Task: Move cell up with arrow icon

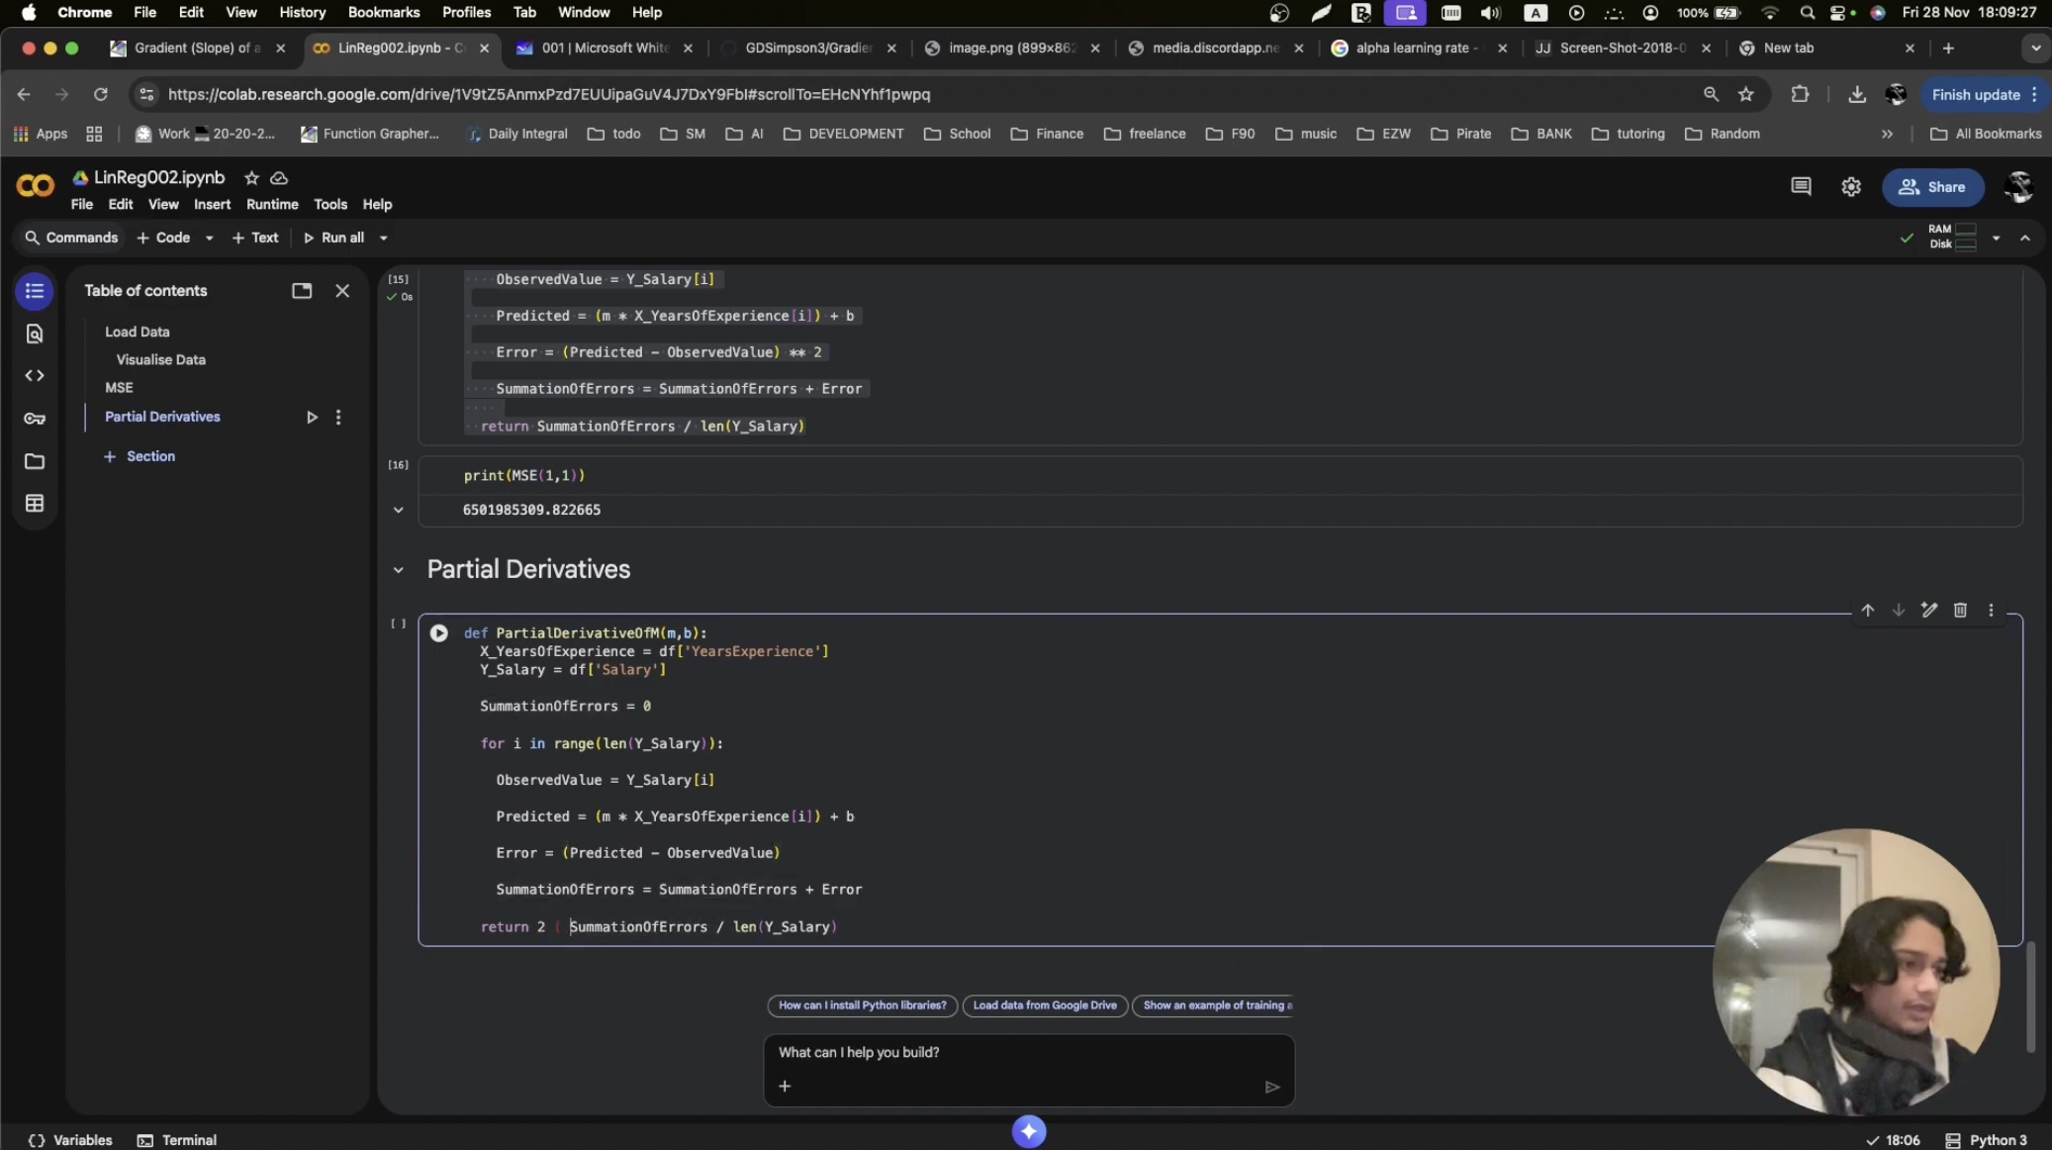Action: click(1867, 611)
